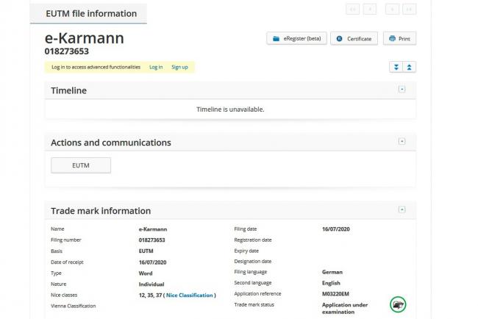
Task: Click the Nice classes numbers 12, 35, 37
Action: 150,295
